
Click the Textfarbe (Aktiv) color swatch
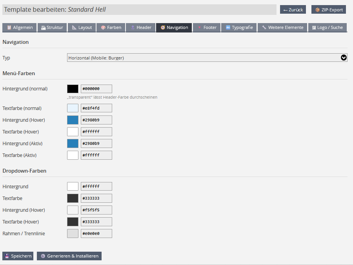pos(73,155)
